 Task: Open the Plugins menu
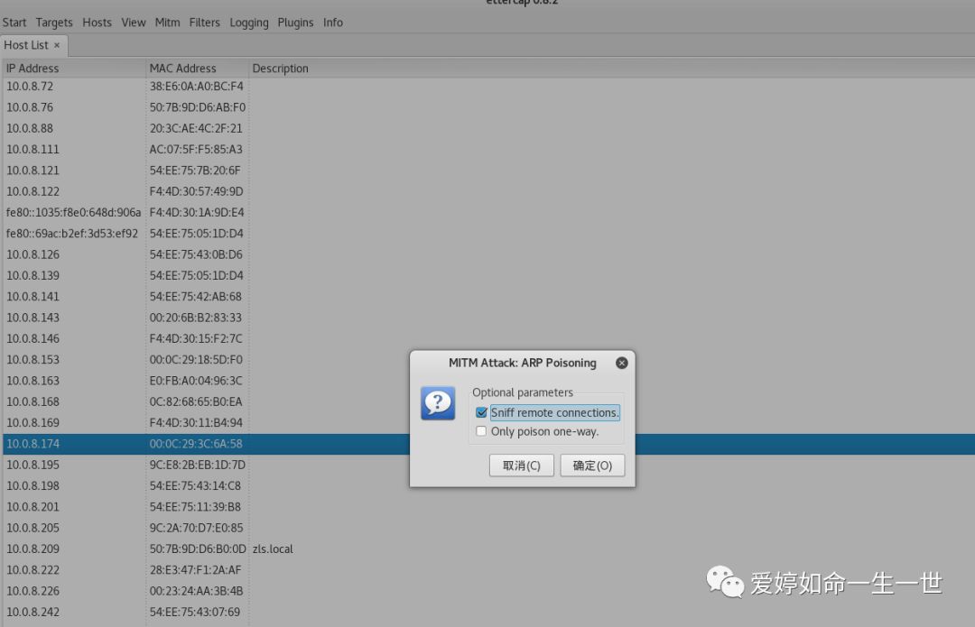pyautogui.click(x=295, y=23)
